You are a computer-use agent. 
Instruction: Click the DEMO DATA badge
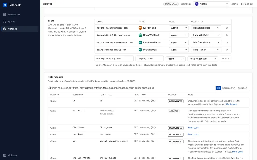171,4
